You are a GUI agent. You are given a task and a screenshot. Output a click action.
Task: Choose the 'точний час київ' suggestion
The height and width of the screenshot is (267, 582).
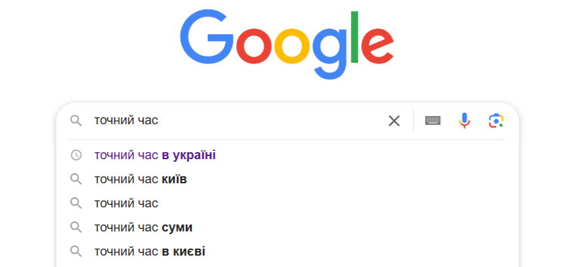click(140, 179)
